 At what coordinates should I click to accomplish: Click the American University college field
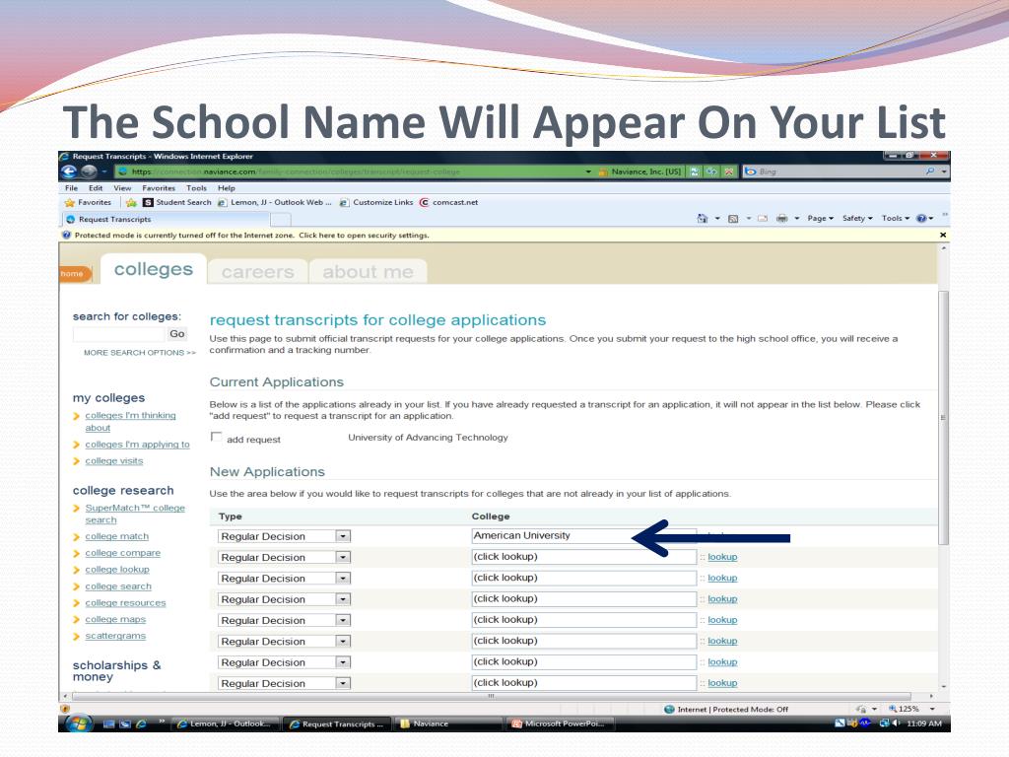tap(583, 535)
